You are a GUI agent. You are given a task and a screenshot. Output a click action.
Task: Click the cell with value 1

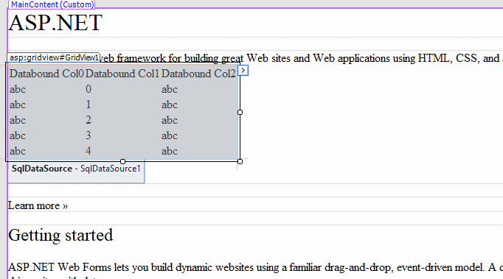click(89, 105)
